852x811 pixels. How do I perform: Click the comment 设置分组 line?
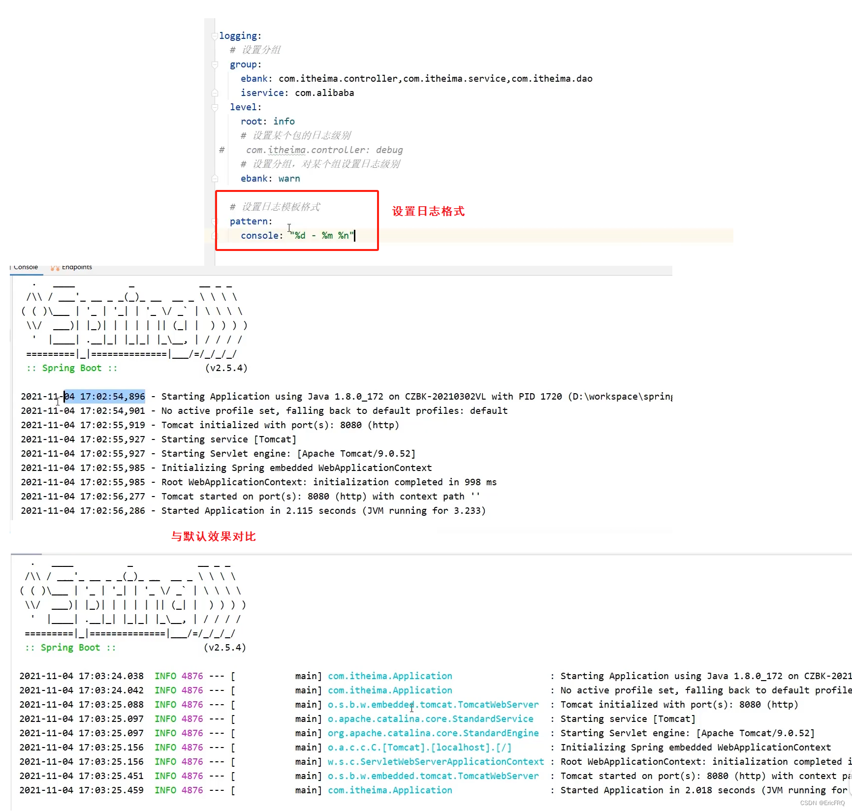(x=255, y=50)
